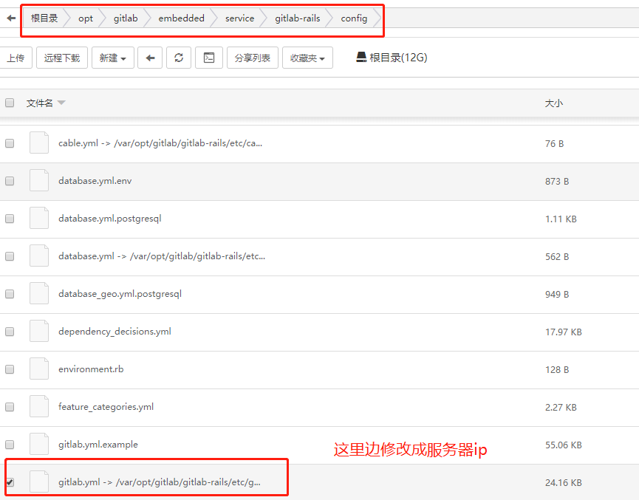Select the gitlab.yml.example checkbox
Screen dimensions: 639x500
10,445
